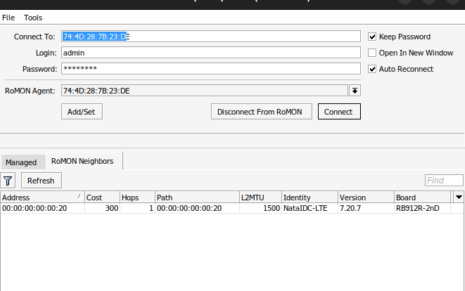Click the filter funnel icon
The image size is (465, 291).
point(8,181)
